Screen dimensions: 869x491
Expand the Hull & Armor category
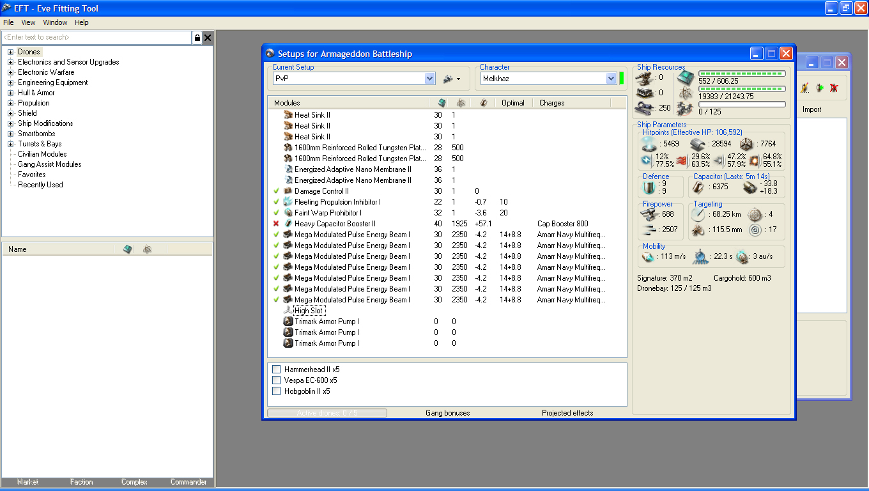10,93
